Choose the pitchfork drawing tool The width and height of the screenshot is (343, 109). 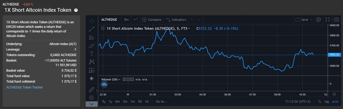92,37
